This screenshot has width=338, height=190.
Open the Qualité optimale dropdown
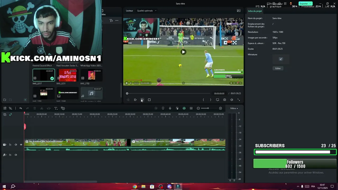(147, 11)
